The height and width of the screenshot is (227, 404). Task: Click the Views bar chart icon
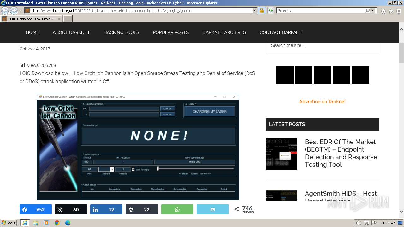point(23,65)
